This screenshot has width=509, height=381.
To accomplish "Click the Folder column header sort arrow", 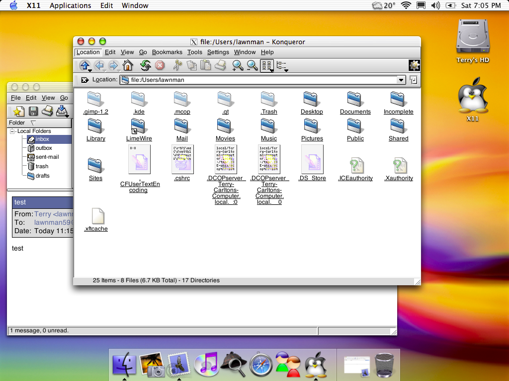I will tap(33, 123).
